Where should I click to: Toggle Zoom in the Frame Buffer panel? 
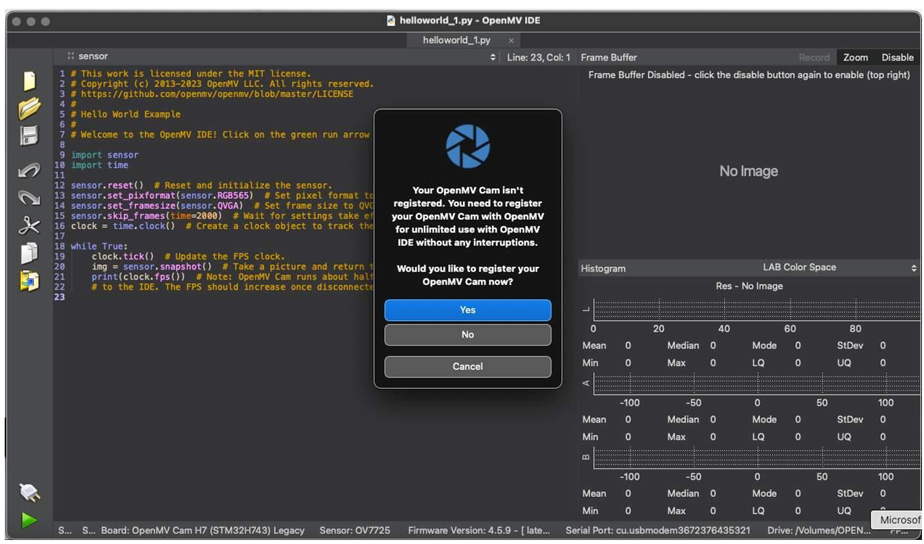855,57
